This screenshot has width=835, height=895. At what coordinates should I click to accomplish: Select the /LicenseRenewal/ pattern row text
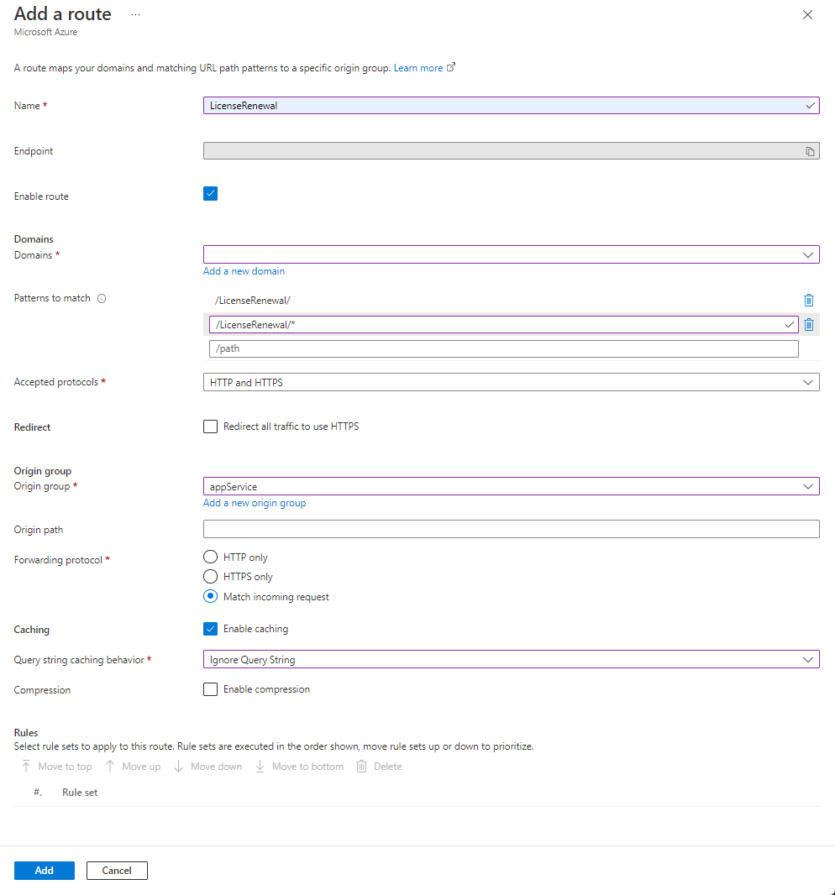tap(253, 301)
